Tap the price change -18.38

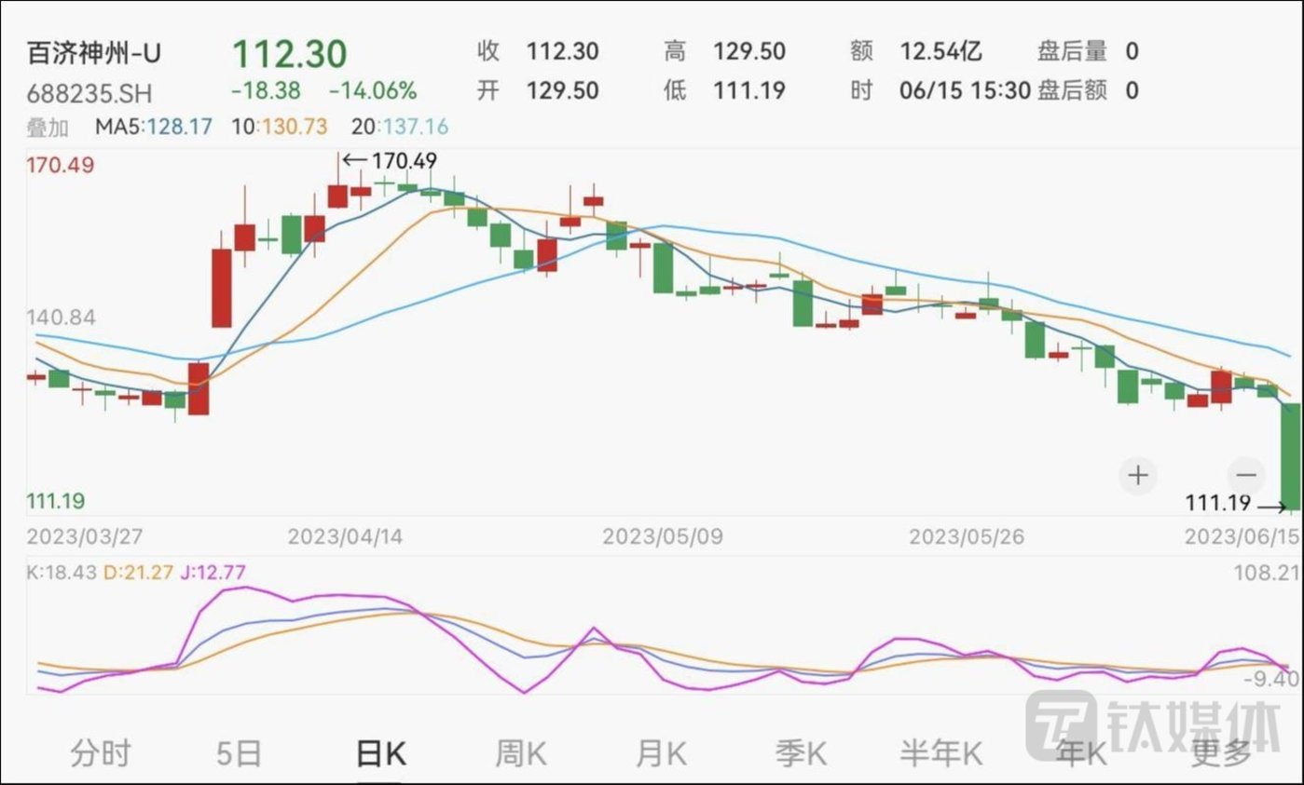click(265, 91)
